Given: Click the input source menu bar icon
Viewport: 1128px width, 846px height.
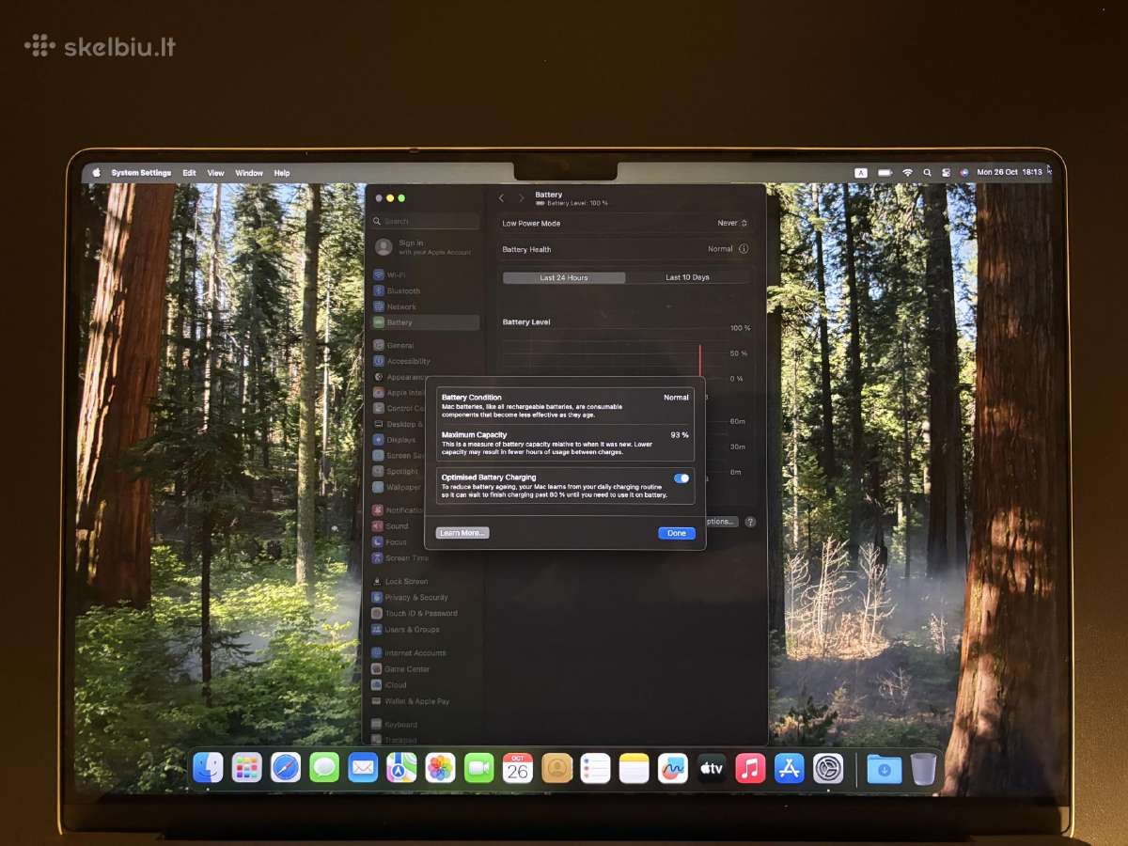Looking at the screenshot, I should click(861, 173).
